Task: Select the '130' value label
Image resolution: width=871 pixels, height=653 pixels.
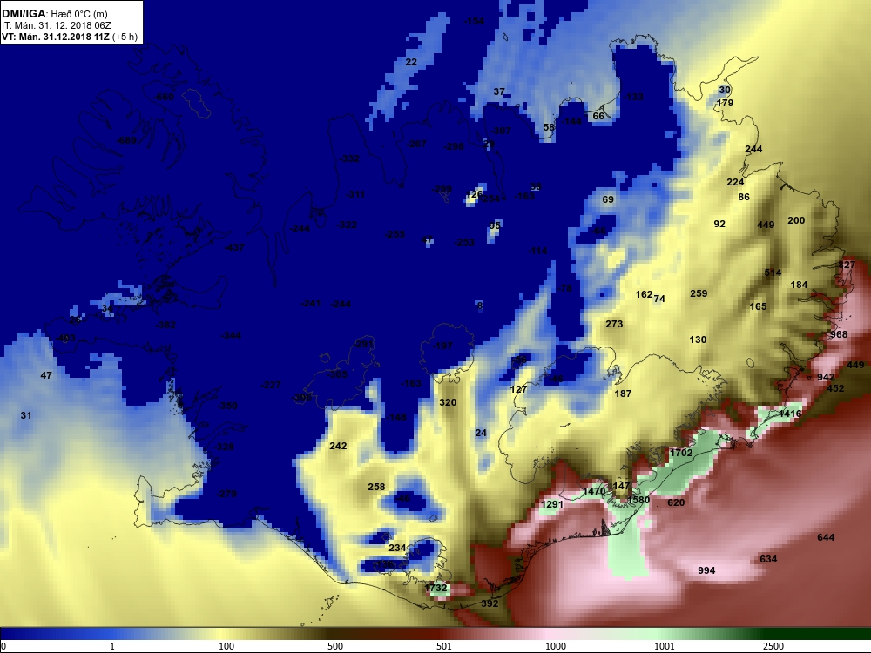Action: pos(698,340)
